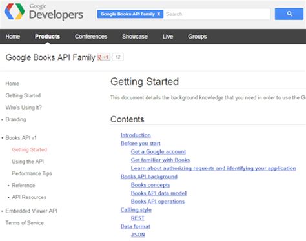Viewport: 306px width, 241px height.
Task: Open the Groups tab
Action: (198, 37)
